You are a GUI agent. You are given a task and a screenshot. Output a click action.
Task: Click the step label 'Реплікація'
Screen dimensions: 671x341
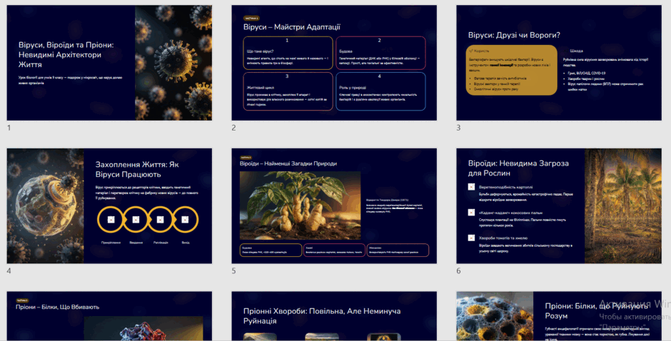coord(161,243)
